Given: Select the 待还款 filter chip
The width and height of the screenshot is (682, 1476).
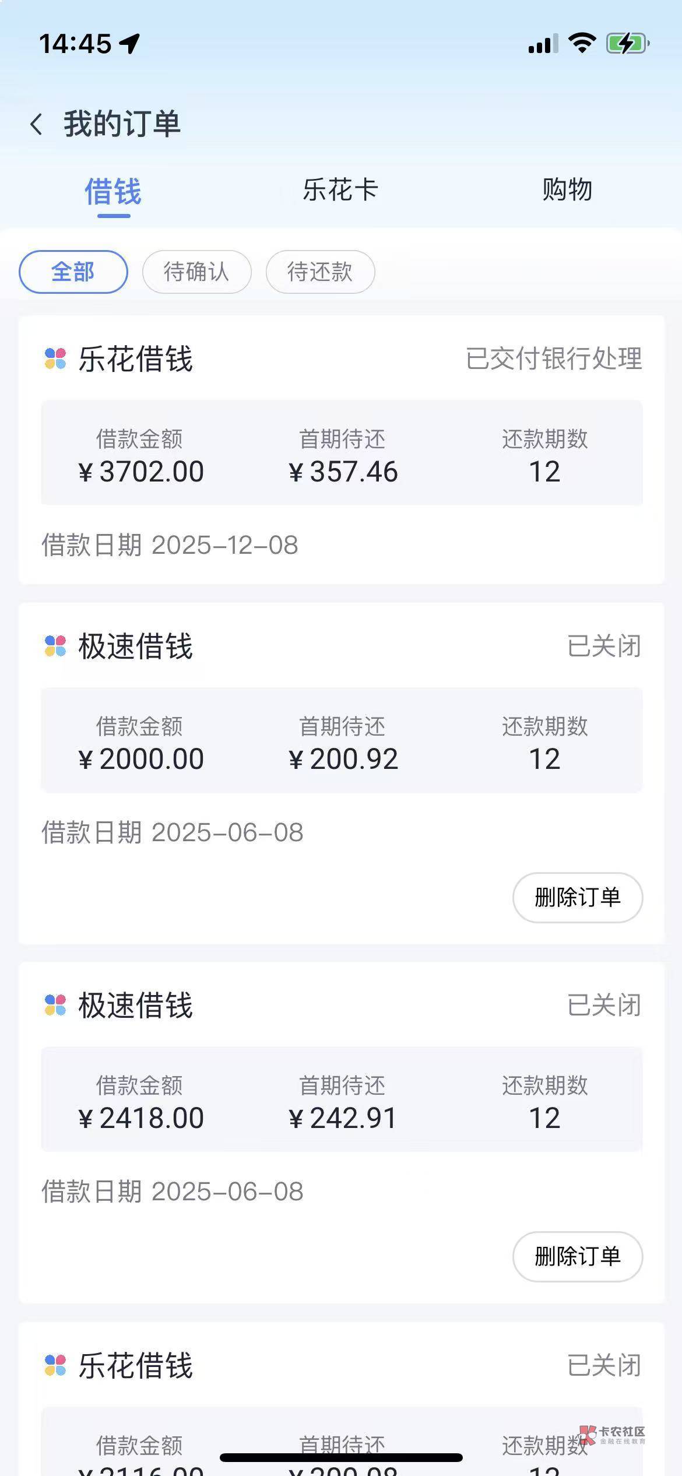Looking at the screenshot, I should tap(320, 272).
